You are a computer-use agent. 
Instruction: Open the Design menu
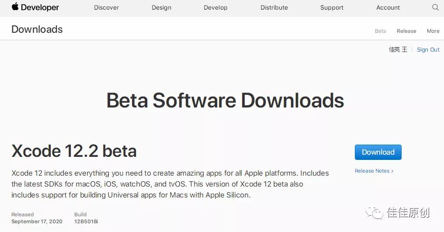[161, 7]
